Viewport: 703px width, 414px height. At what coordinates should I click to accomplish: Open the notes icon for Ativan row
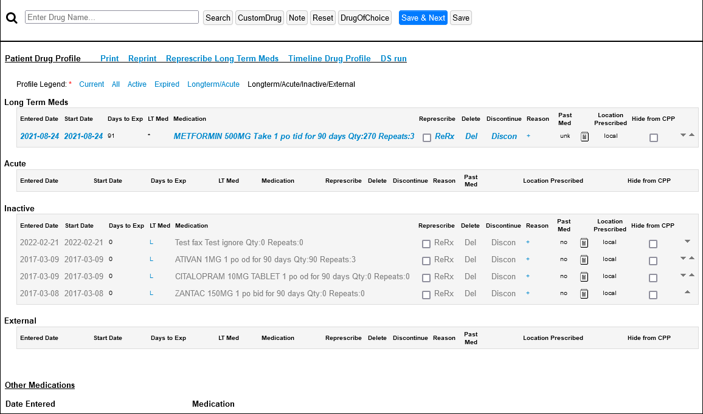584,260
